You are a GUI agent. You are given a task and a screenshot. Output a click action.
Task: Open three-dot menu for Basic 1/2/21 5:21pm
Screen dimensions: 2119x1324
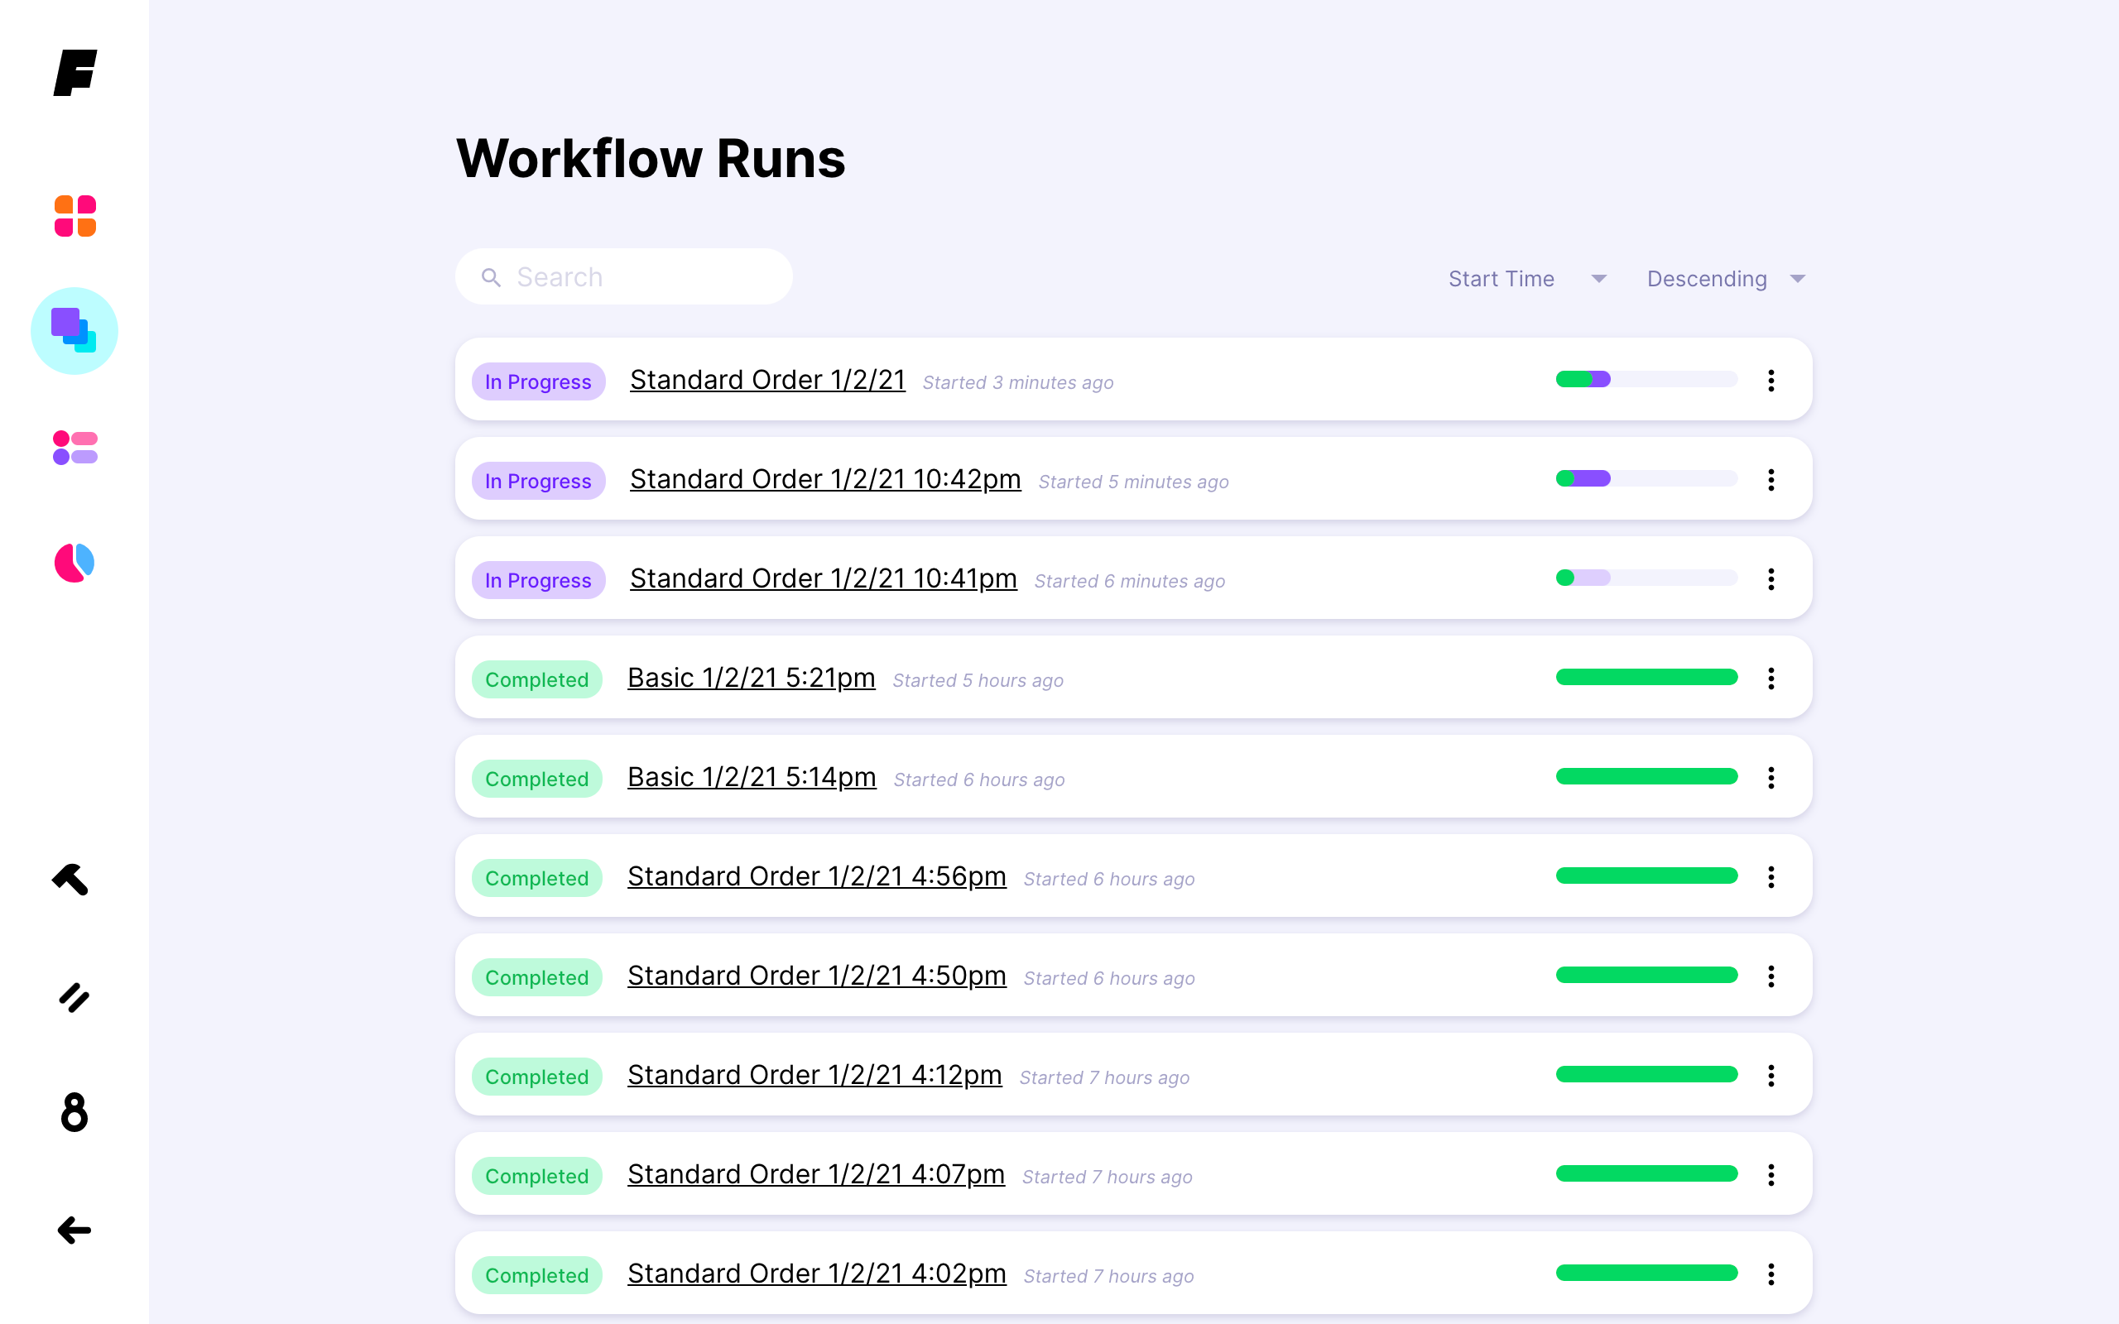click(x=1771, y=678)
